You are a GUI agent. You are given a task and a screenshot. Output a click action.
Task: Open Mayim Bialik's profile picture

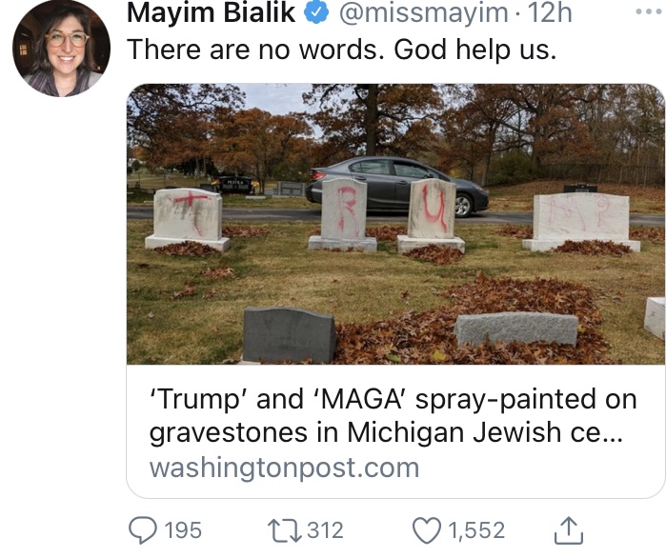pyautogui.click(x=61, y=48)
